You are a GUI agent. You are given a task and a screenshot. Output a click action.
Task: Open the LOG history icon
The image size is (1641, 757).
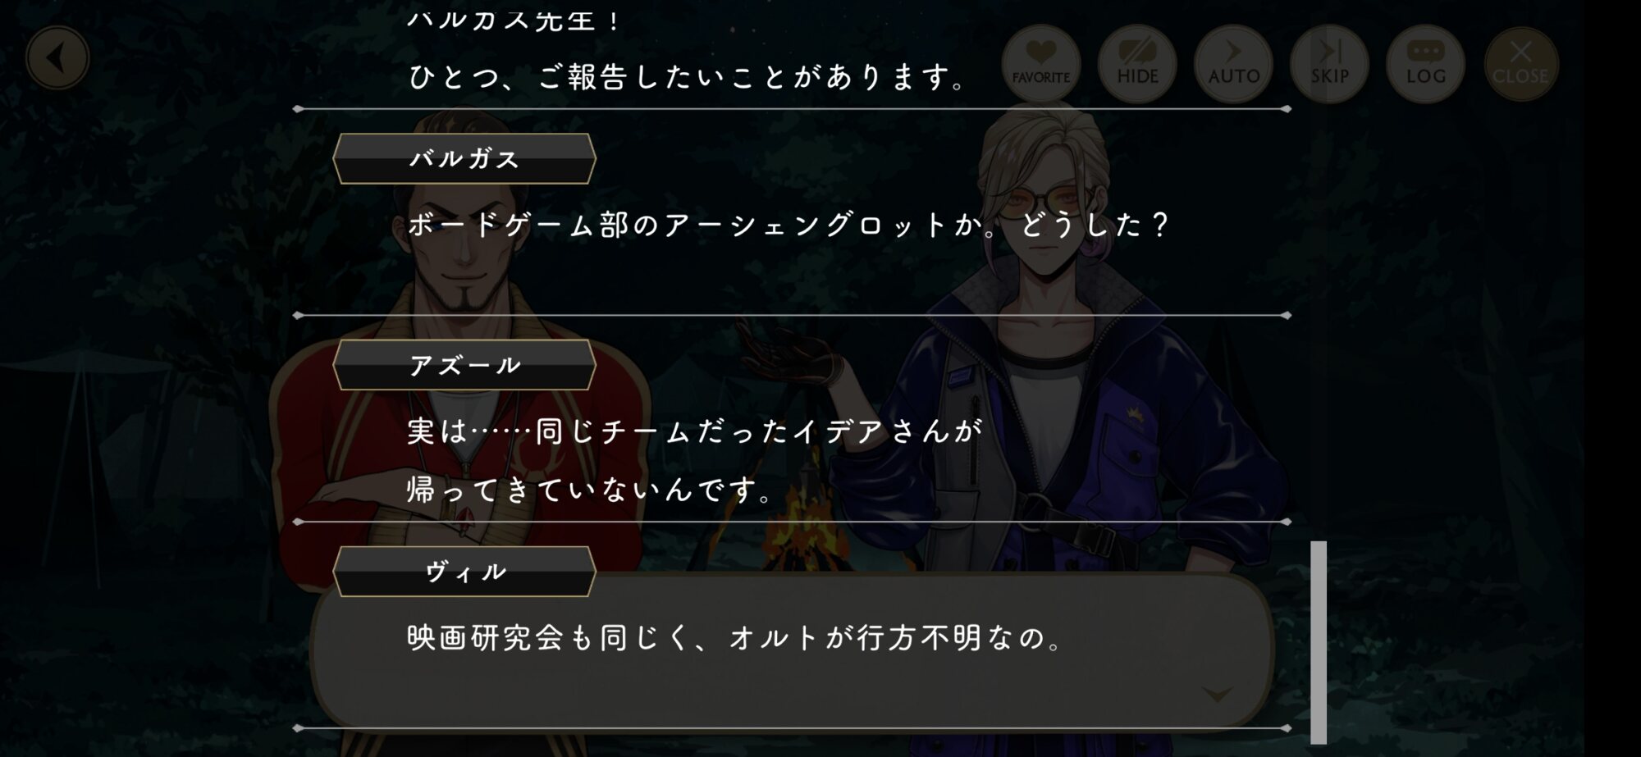click(x=1425, y=64)
